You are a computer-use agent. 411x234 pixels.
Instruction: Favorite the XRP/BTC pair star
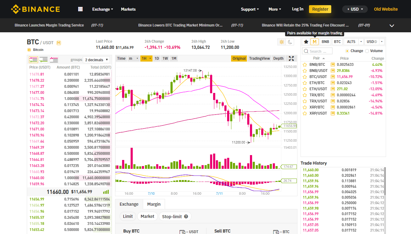point(304,107)
